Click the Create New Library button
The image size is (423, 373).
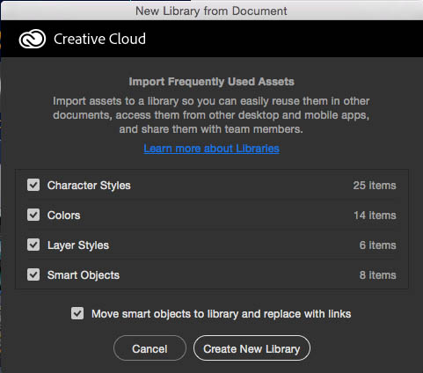point(252,348)
